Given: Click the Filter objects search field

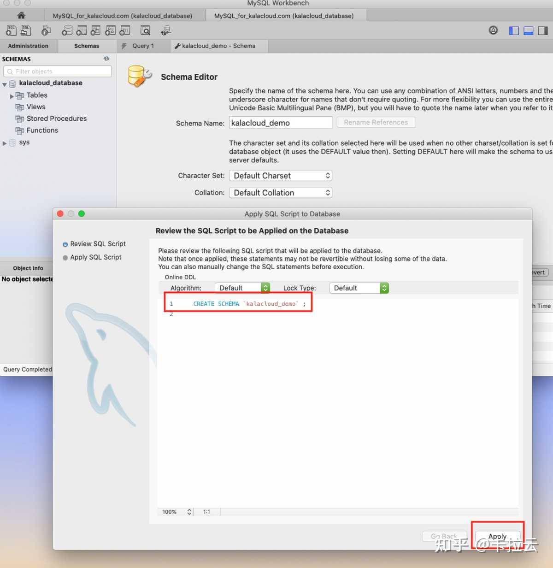Looking at the screenshot, I should 57,71.
